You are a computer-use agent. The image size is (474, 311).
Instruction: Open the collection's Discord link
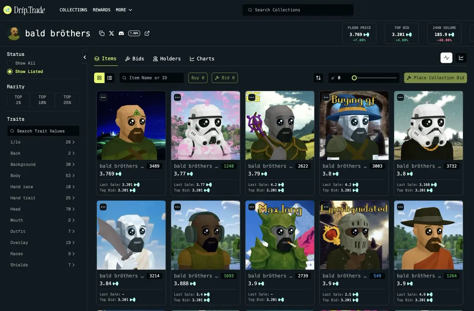121,33
